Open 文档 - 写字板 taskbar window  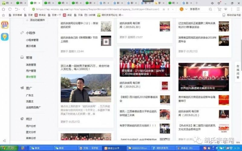tap(89, 148)
